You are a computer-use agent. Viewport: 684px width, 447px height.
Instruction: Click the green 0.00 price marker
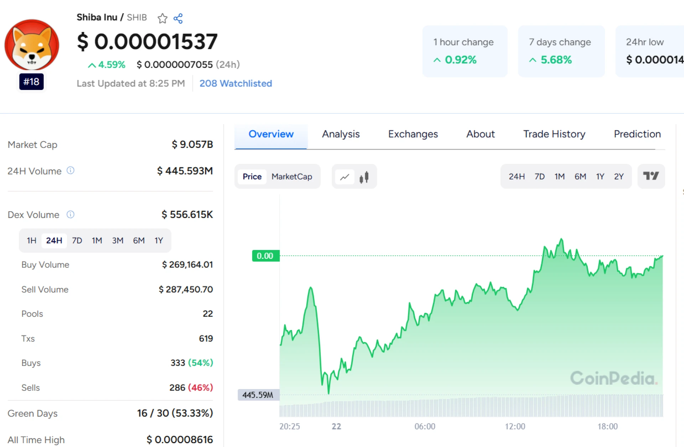(265, 256)
